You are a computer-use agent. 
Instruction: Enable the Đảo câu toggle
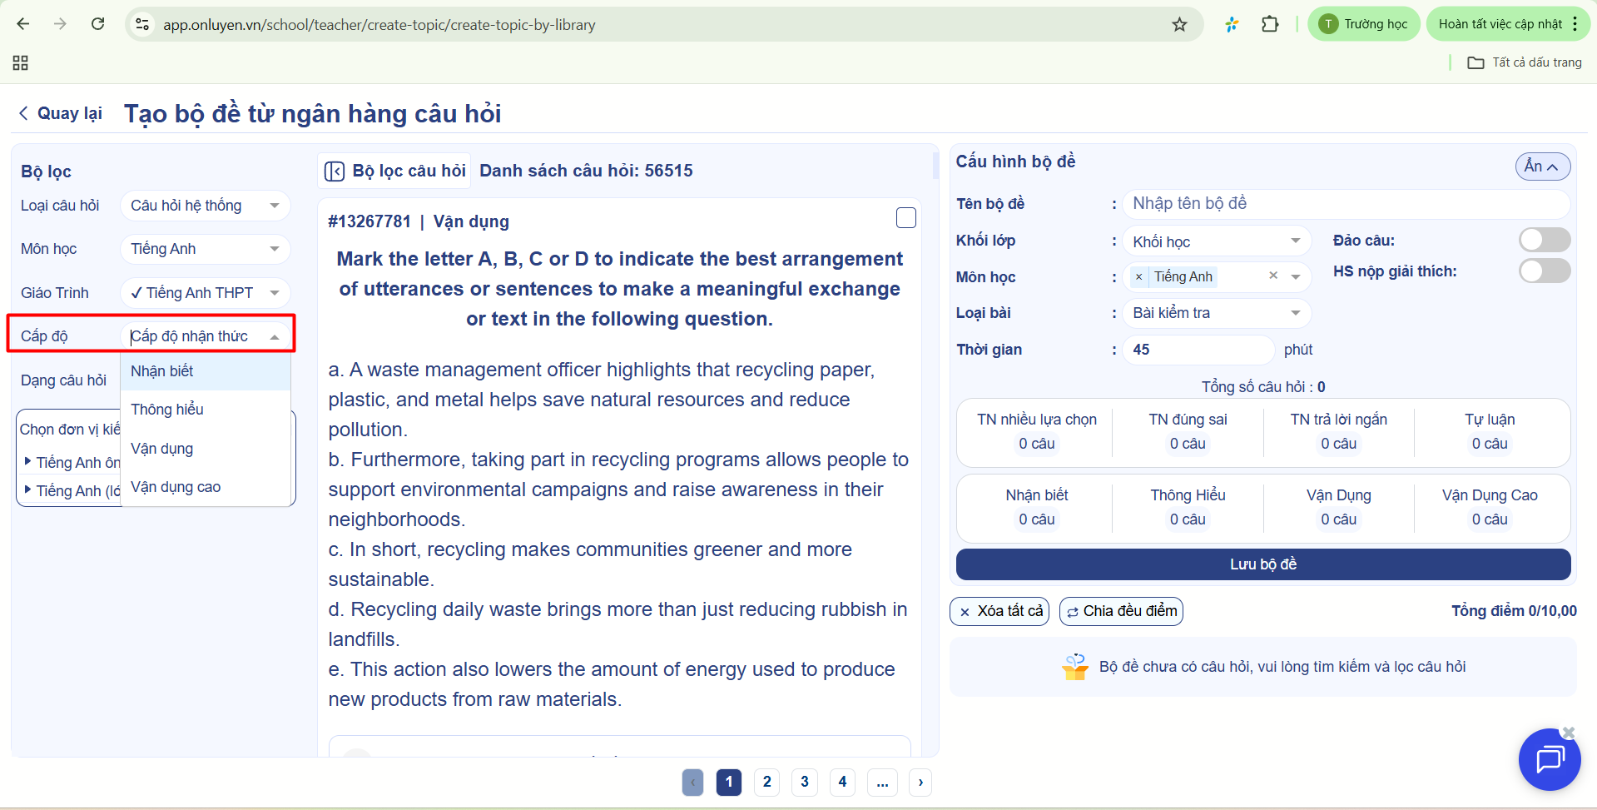[1544, 241]
